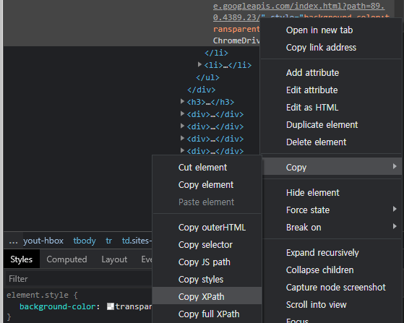Select Copy outerHTML
This screenshot has height=323, width=404.
pos(212,228)
